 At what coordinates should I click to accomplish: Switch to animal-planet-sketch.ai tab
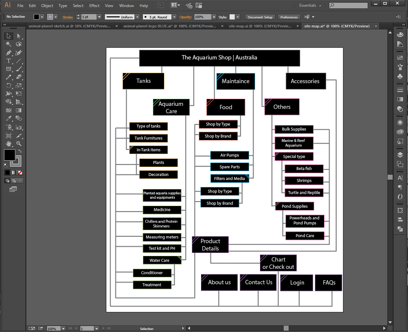pos(69,26)
